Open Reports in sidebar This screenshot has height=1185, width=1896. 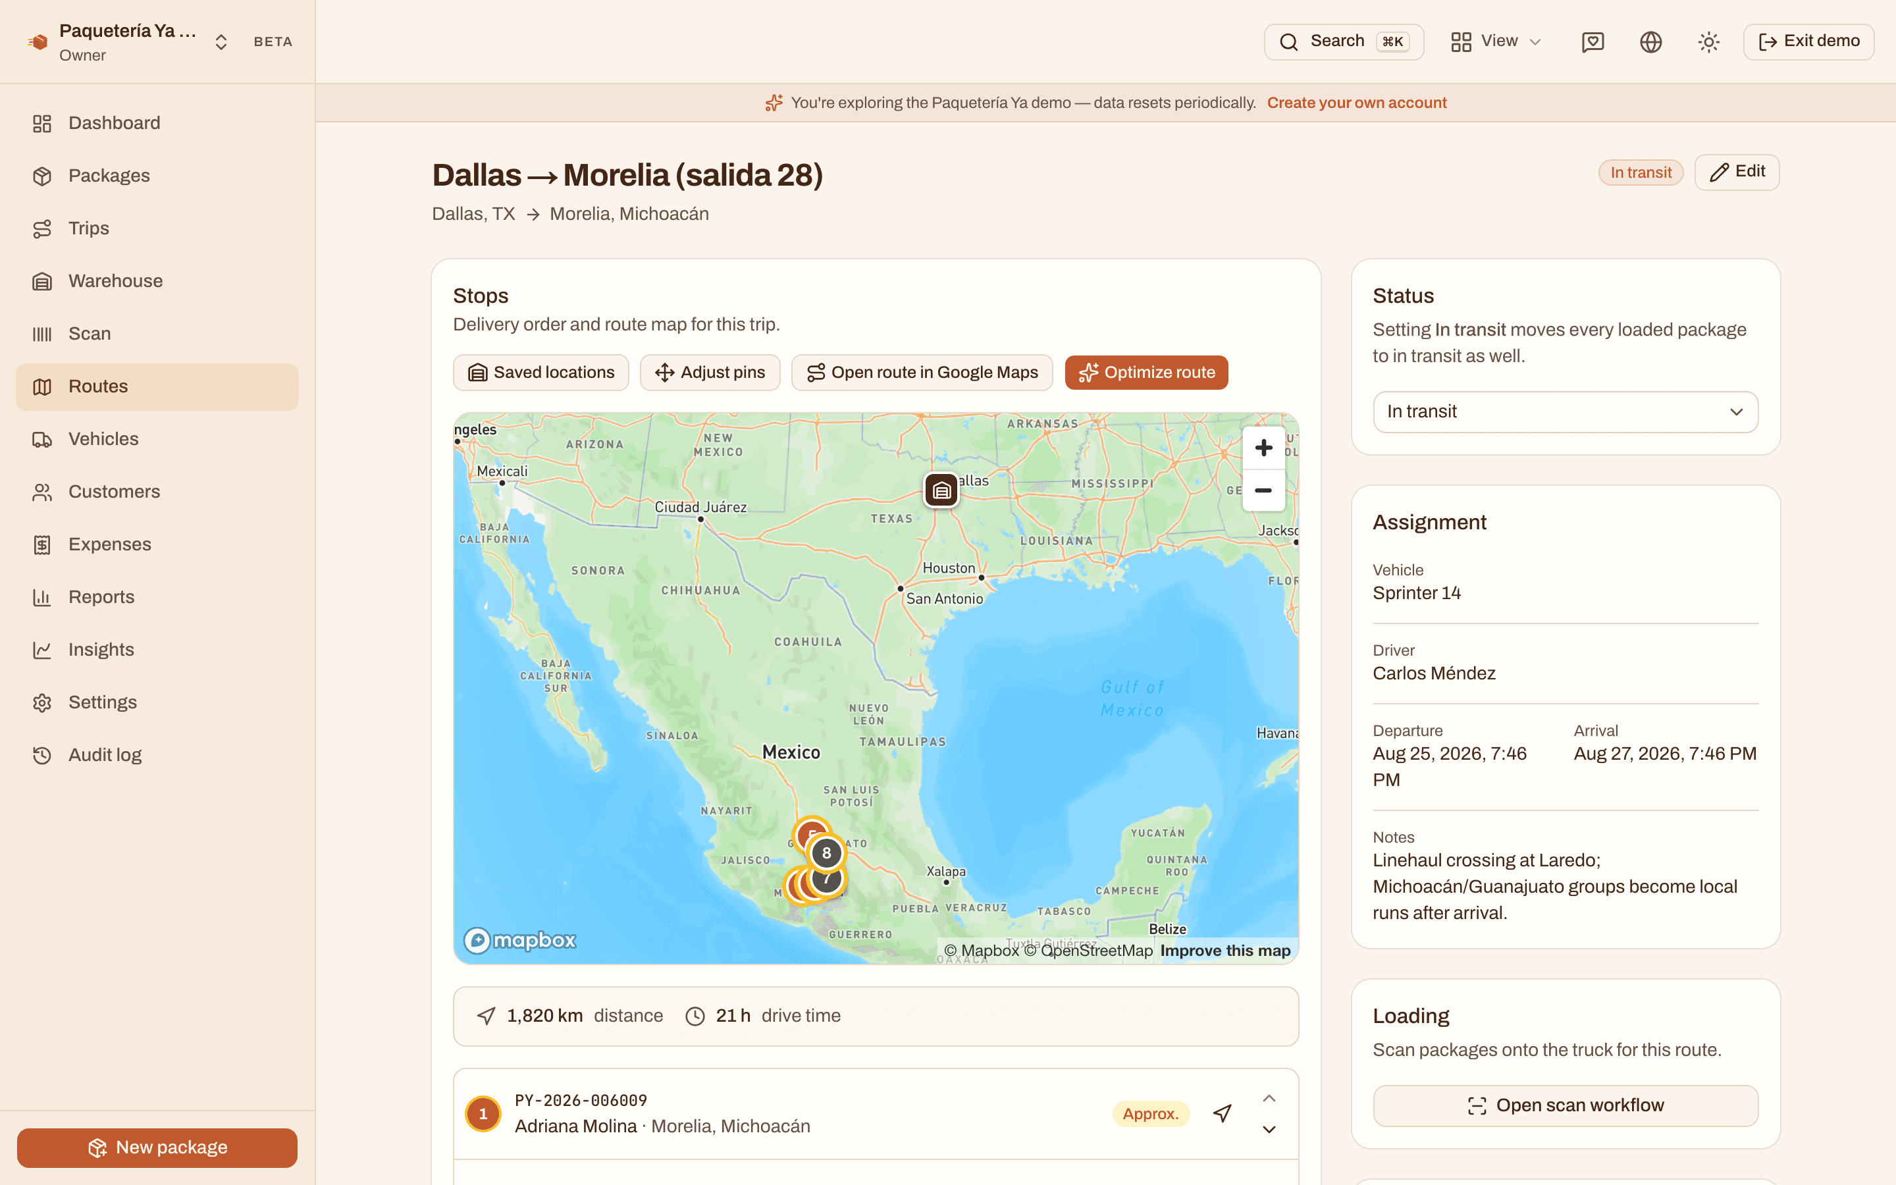click(157, 596)
